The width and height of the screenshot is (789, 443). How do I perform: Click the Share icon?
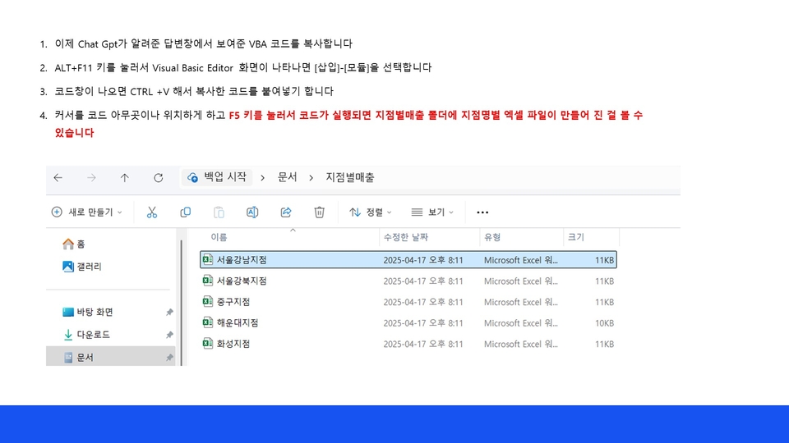point(286,212)
